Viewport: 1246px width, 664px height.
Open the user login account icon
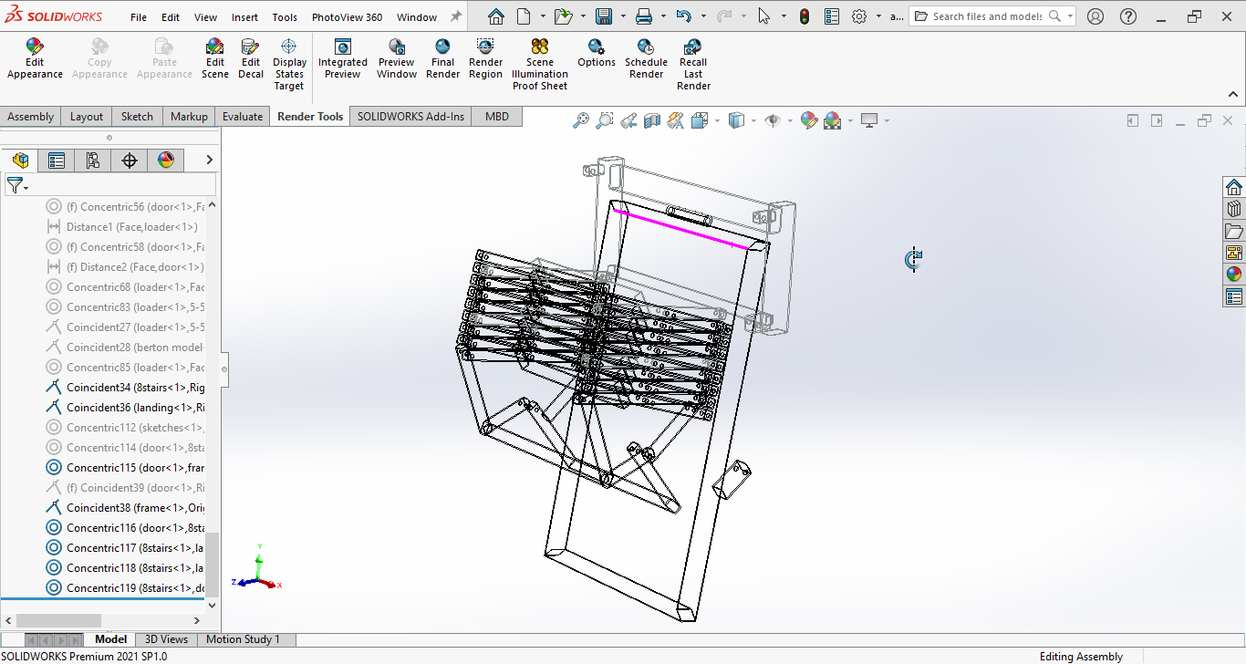click(1095, 16)
